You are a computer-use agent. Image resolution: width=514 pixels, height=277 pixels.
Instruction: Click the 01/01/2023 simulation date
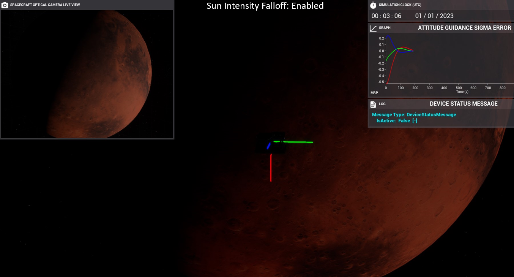click(x=434, y=16)
